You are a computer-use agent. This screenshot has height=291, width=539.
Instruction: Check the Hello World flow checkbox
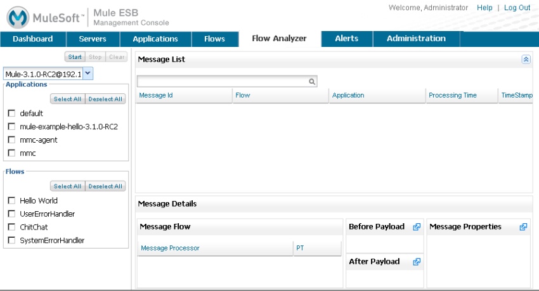(x=11, y=200)
